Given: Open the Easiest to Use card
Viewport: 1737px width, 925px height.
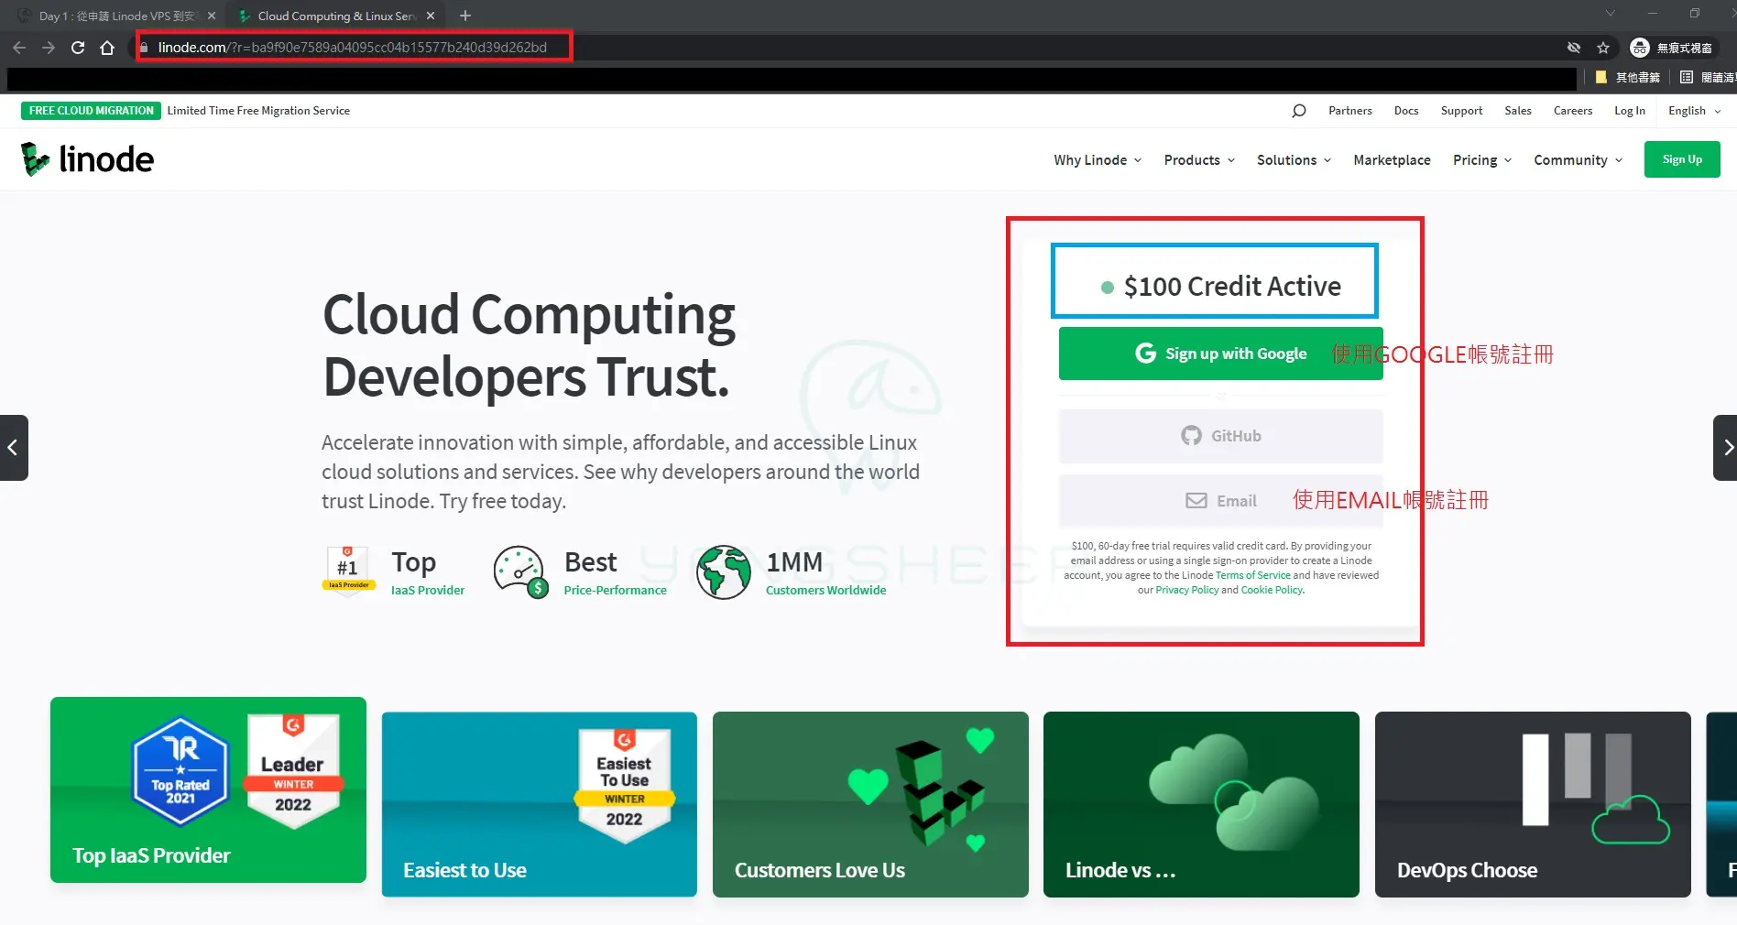Looking at the screenshot, I should point(539,804).
